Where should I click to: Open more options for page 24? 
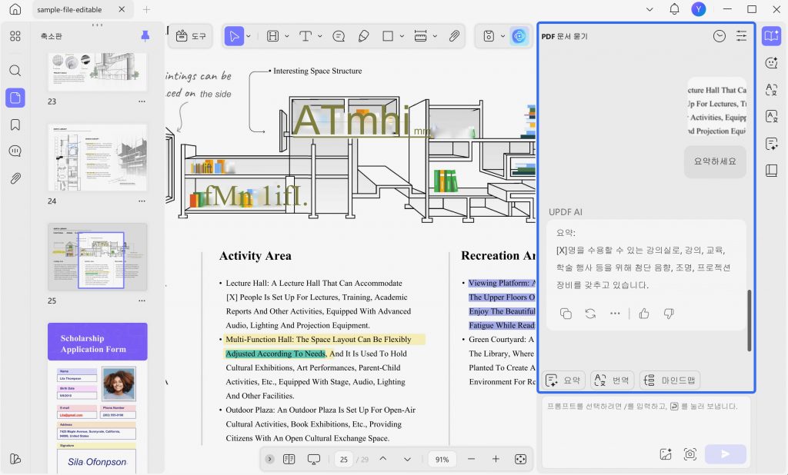(x=142, y=201)
